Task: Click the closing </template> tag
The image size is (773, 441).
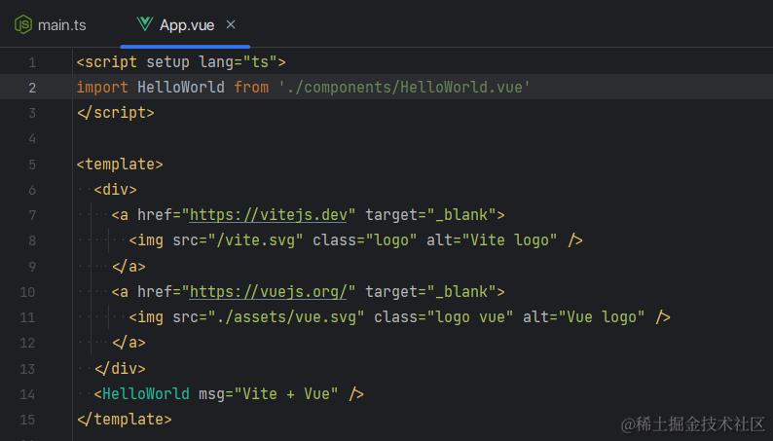Action: (x=125, y=420)
